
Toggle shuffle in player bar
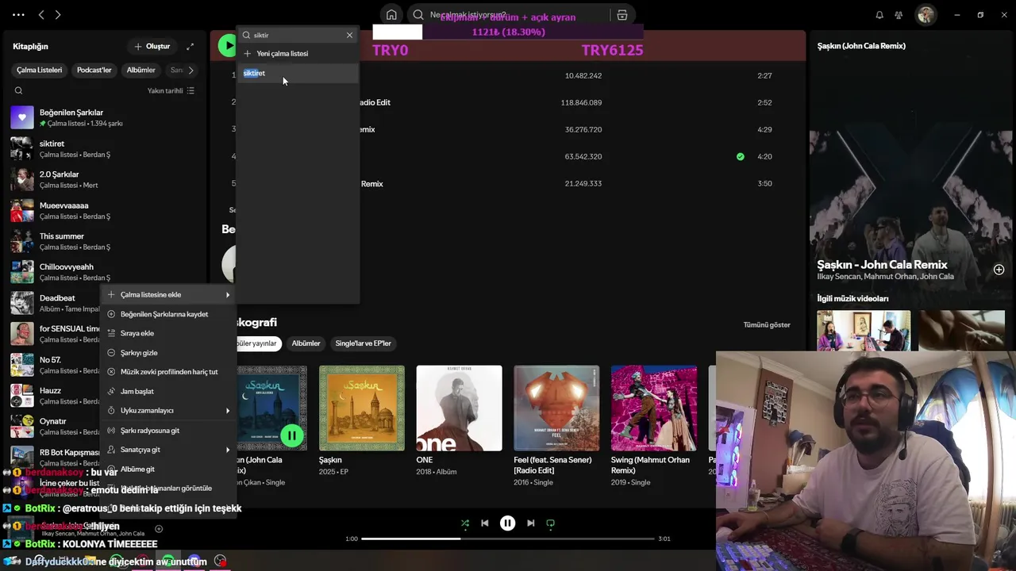click(x=465, y=523)
